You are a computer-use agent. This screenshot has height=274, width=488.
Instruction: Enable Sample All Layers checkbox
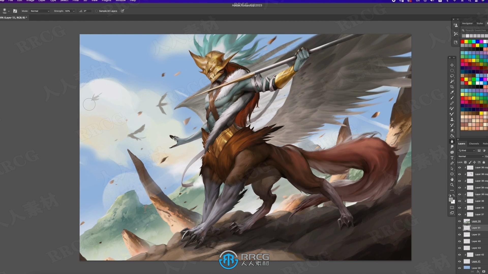tap(96, 11)
